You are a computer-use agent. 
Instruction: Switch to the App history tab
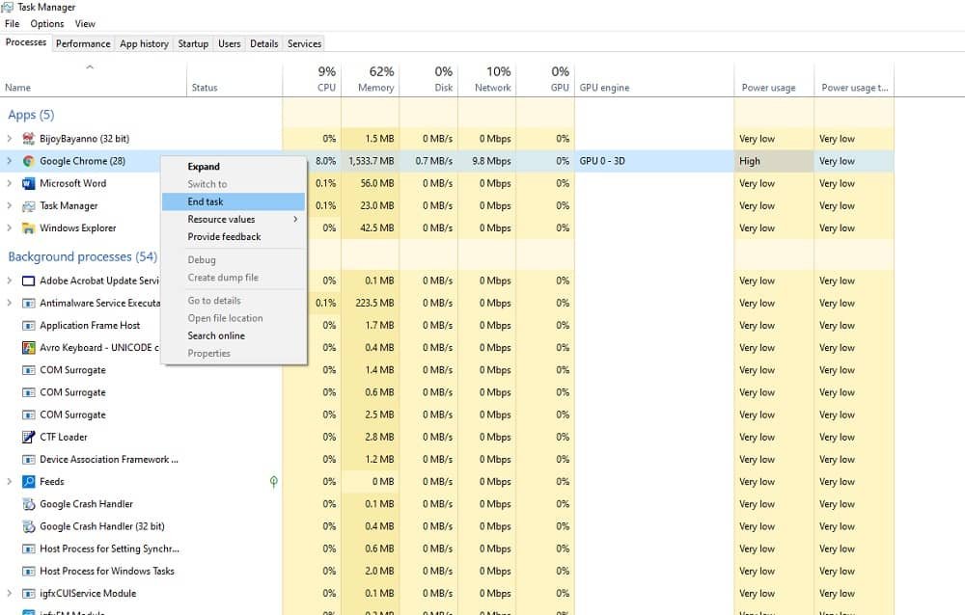click(x=144, y=43)
